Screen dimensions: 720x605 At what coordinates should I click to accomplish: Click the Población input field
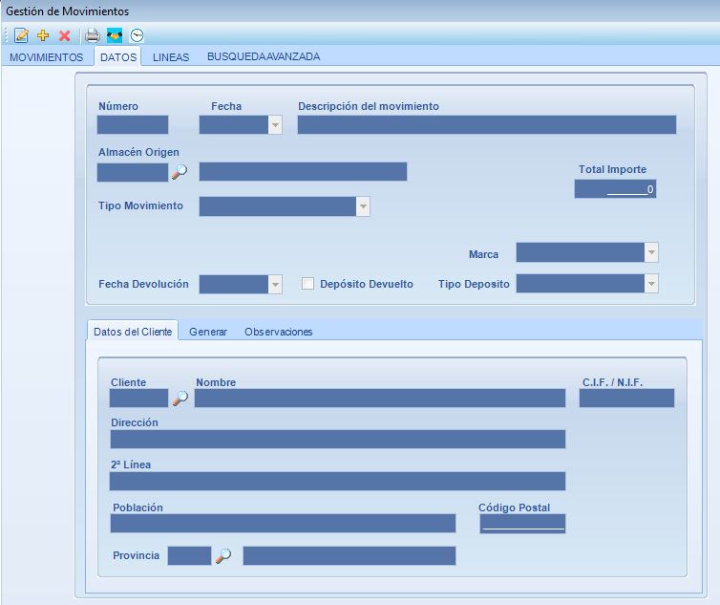(283, 523)
